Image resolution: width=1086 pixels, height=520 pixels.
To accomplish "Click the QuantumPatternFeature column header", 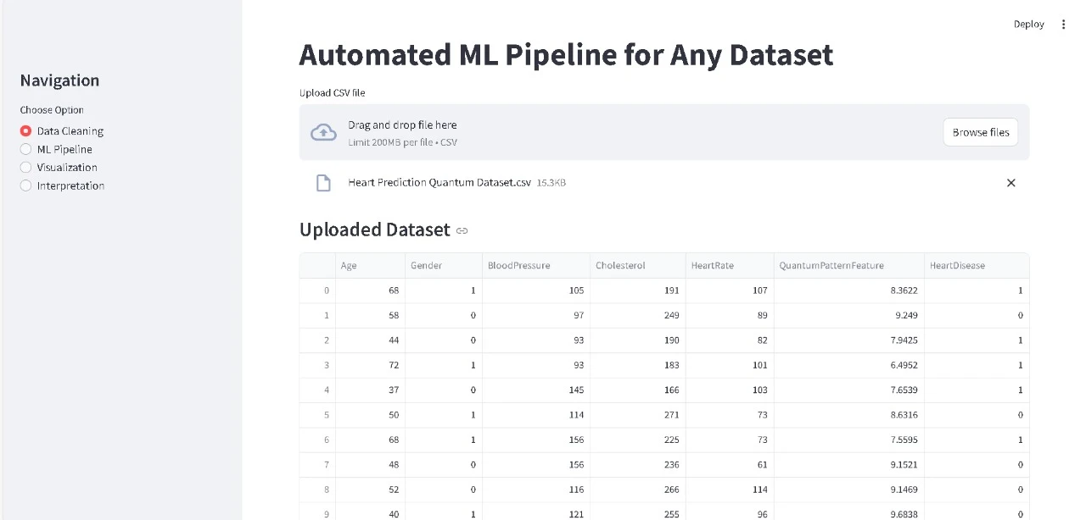I will (x=848, y=266).
